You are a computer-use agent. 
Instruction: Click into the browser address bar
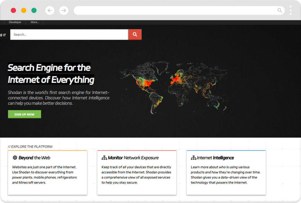click(179, 10)
